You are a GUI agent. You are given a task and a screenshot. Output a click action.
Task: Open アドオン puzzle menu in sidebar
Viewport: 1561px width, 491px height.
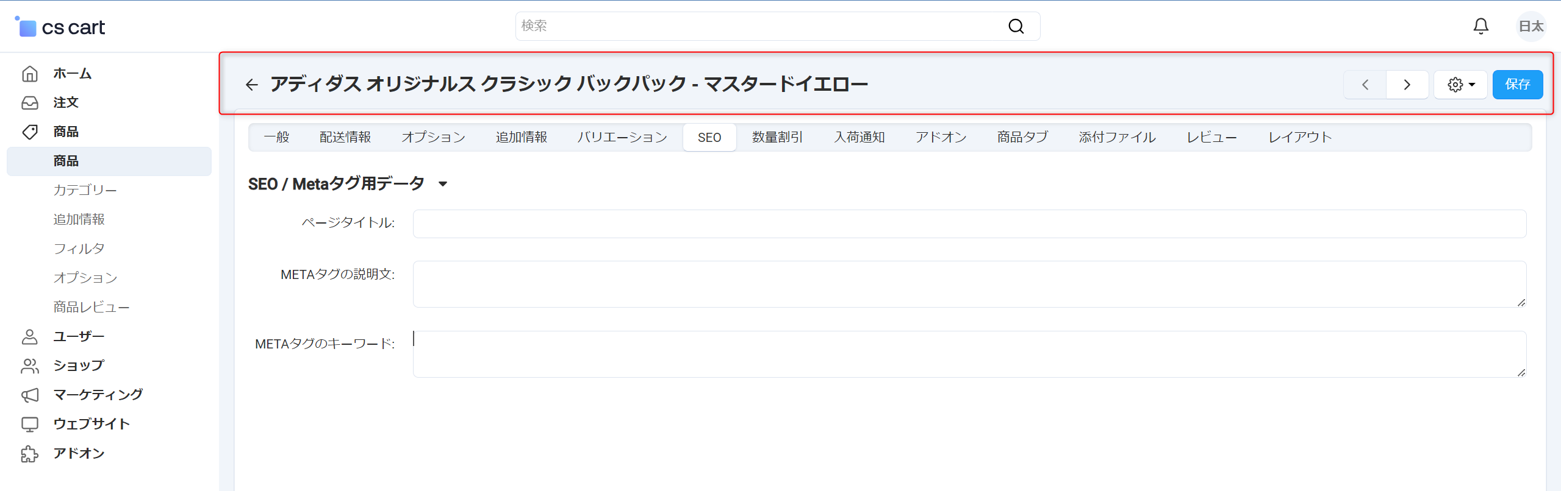point(79,453)
